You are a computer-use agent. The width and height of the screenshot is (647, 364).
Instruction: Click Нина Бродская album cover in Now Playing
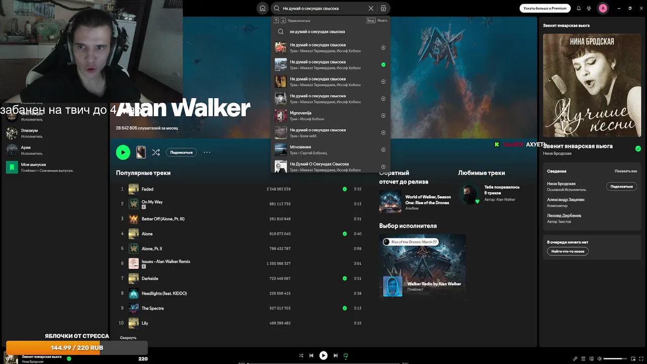pyautogui.click(x=592, y=85)
